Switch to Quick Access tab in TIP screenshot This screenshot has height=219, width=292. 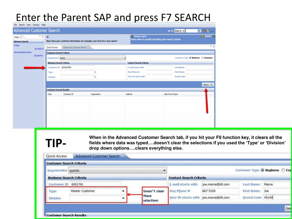[56, 156]
